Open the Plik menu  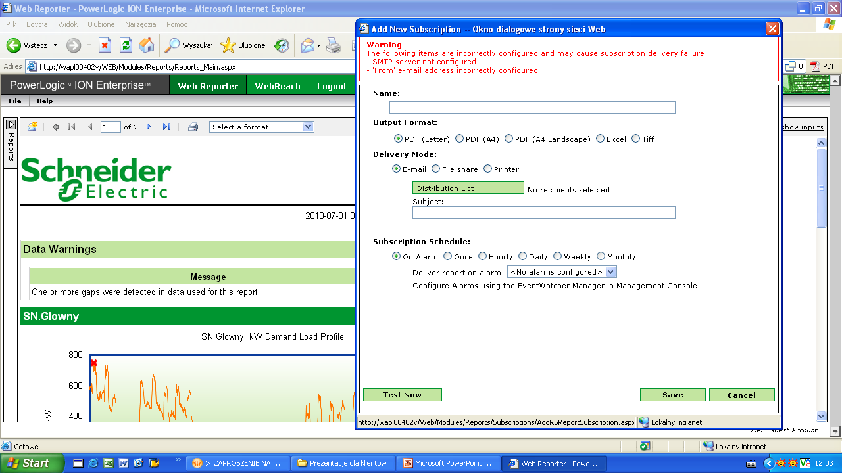click(x=12, y=24)
